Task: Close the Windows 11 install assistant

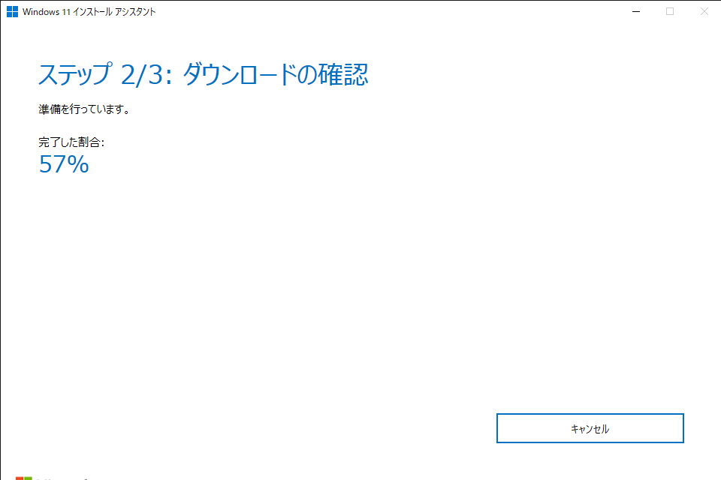Action: (704, 11)
